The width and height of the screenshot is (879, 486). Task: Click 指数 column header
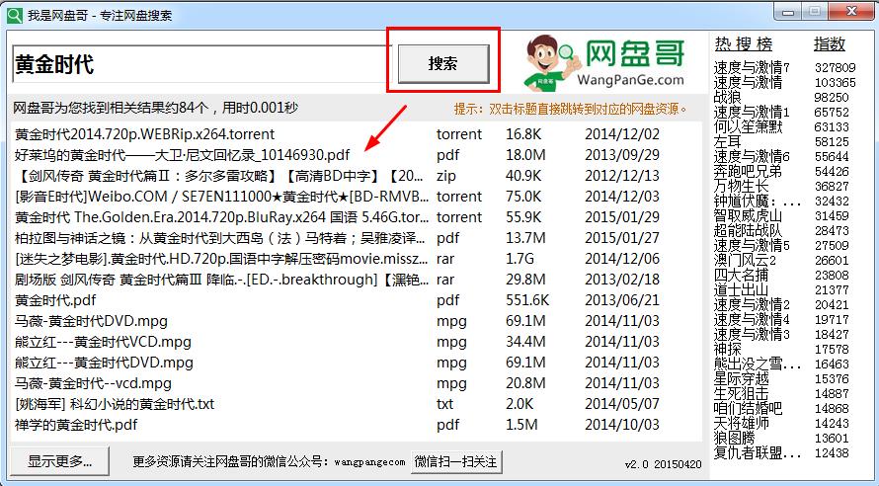click(x=829, y=44)
